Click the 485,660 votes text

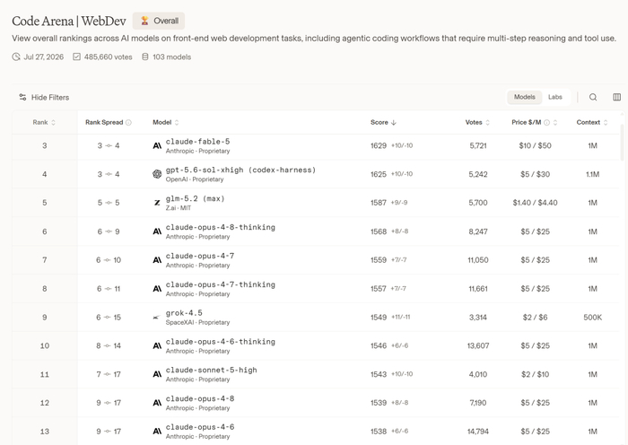point(109,57)
